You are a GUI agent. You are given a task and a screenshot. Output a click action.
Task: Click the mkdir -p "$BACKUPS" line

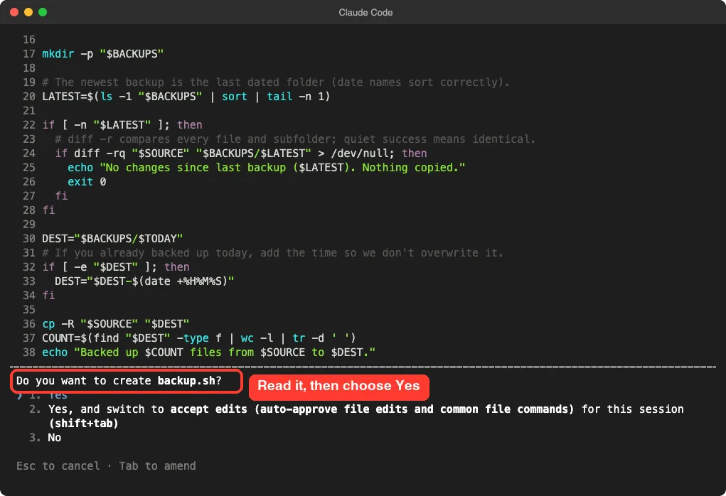point(103,54)
